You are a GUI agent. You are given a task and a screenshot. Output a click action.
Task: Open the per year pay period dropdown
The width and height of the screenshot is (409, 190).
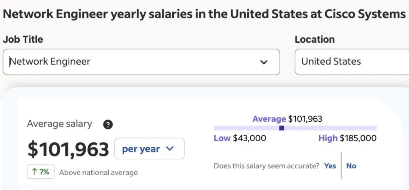(x=149, y=148)
